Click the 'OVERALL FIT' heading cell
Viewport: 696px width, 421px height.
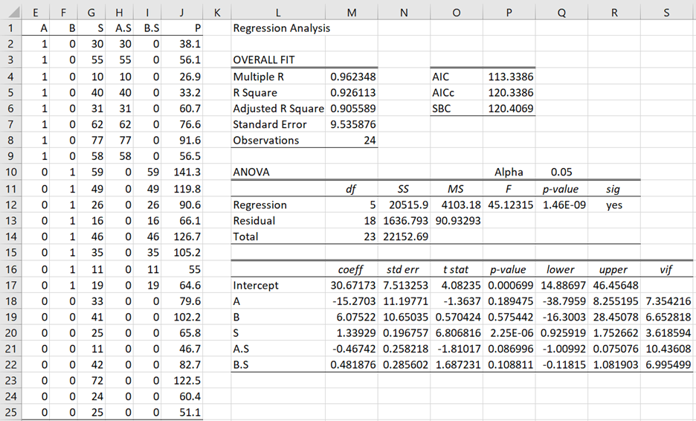coord(264,60)
